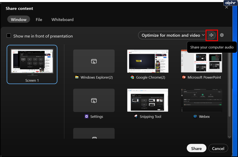The height and width of the screenshot is (157, 238).
Task: Click the Screen 1 label
Action: pyautogui.click(x=32, y=81)
